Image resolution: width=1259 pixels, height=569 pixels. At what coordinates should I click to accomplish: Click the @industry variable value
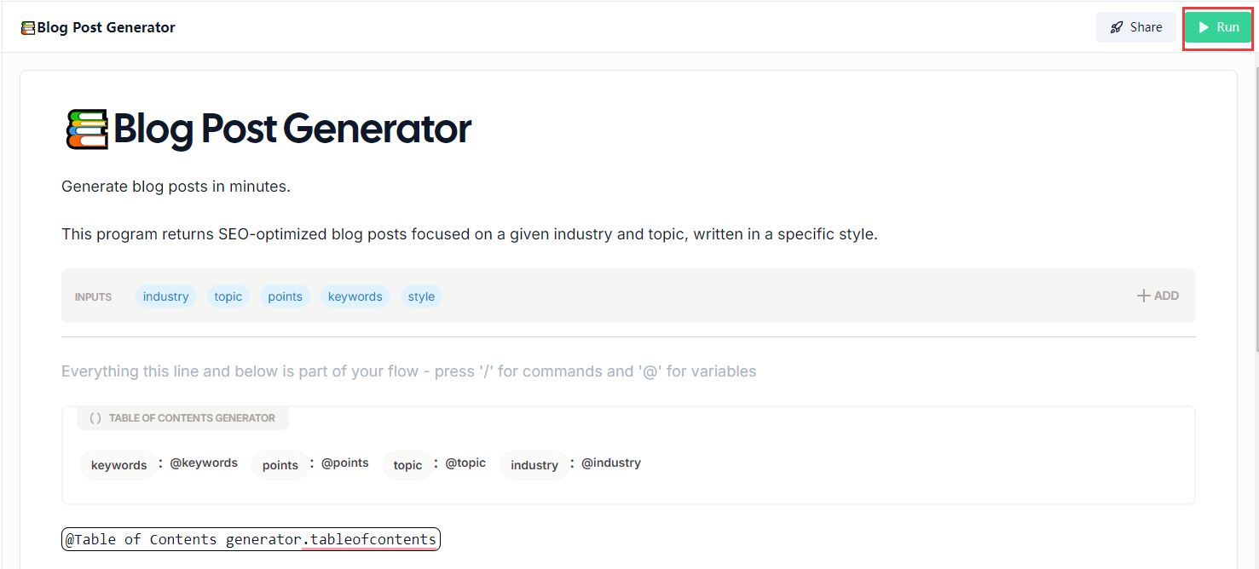tap(611, 463)
